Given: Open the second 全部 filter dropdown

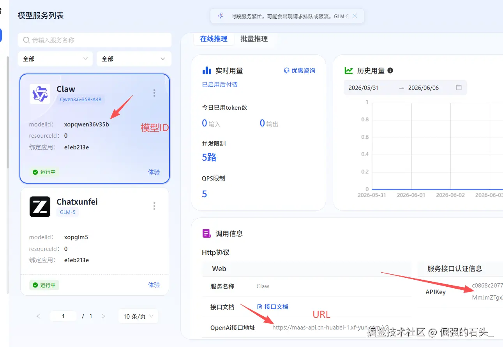Looking at the screenshot, I should pos(134,59).
